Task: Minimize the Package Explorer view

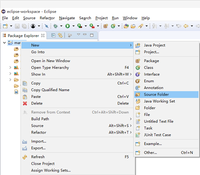Action: click(x=85, y=35)
